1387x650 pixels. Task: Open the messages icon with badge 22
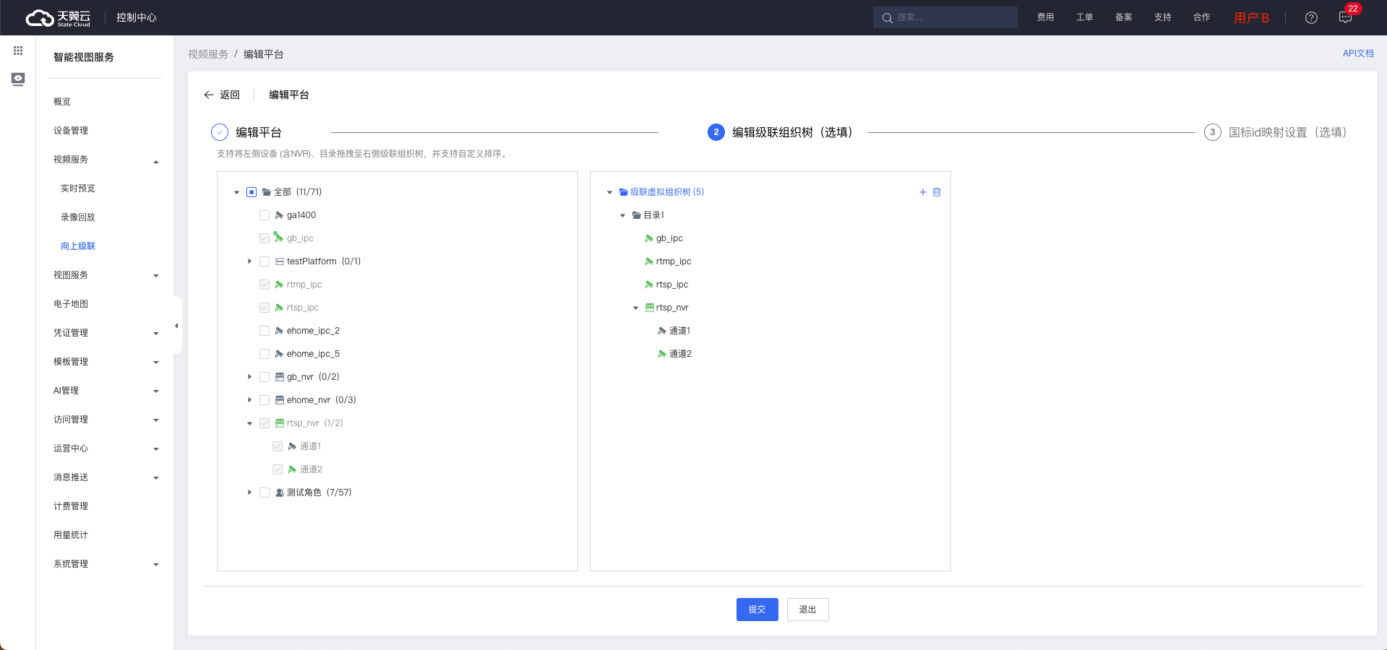tap(1345, 18)
